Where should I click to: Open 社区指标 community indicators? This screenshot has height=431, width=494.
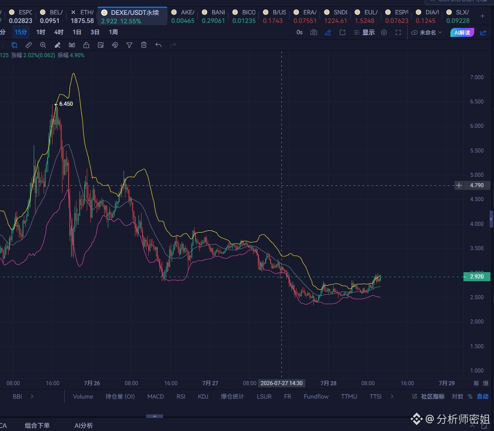[429, 396]
